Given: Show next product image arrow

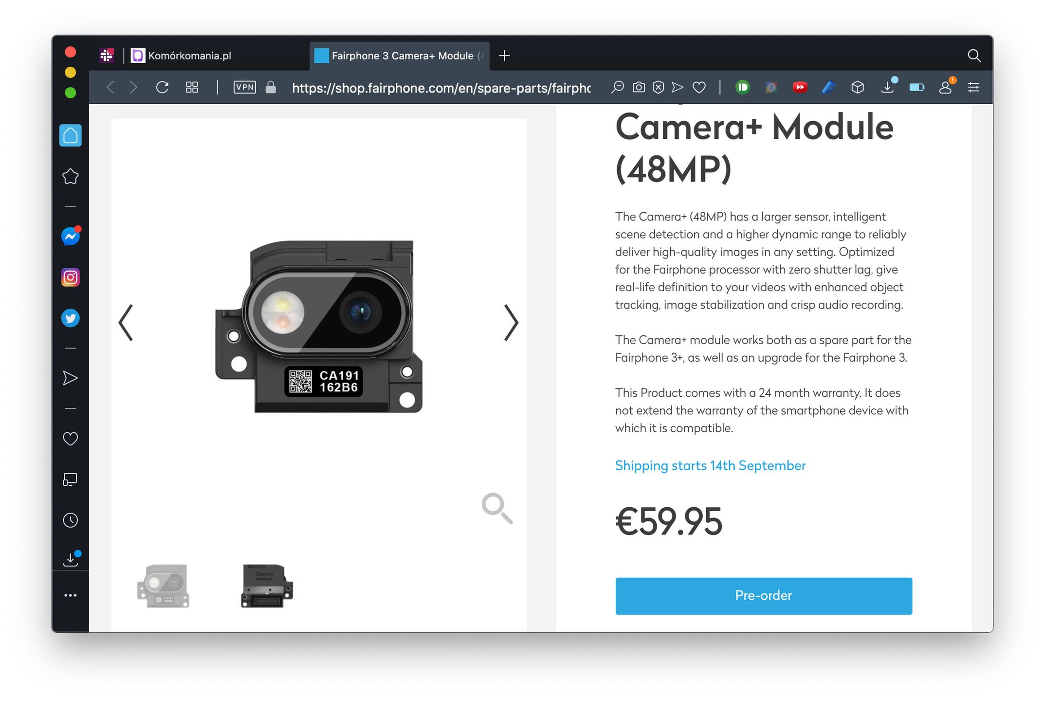Looking at the screenshot, I should click(x=511, y=322).
